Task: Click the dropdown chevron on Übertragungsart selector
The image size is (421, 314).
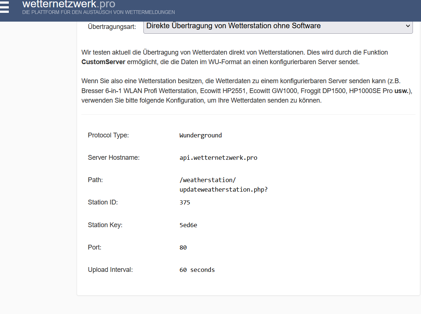Action: click(408, 26)
